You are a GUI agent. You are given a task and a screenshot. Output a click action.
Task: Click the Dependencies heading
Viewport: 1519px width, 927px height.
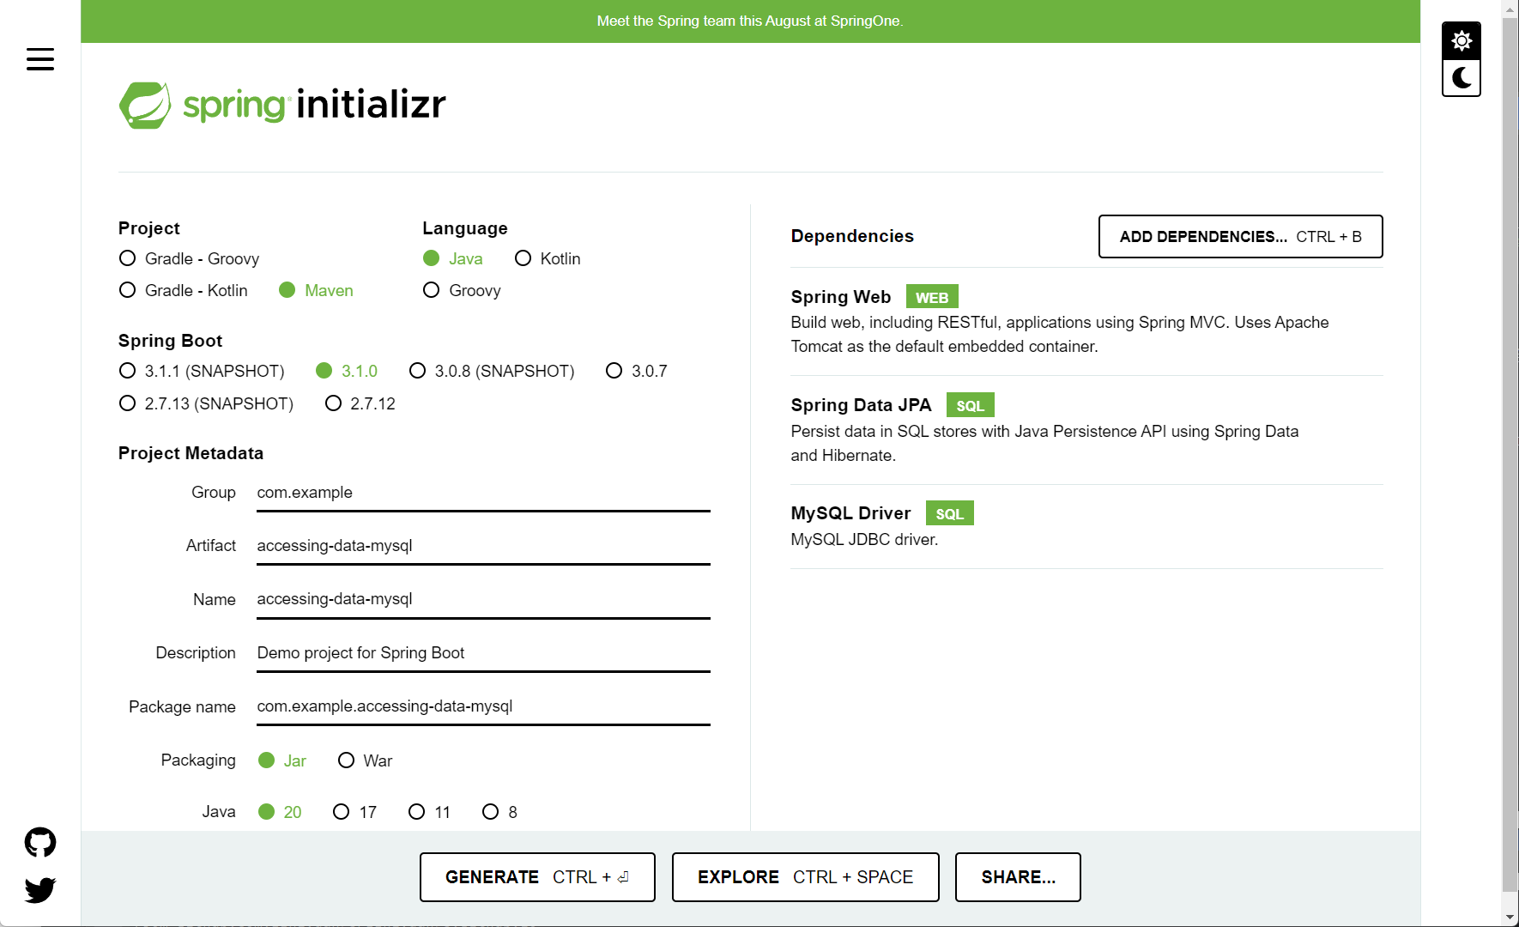click(852, 236)
